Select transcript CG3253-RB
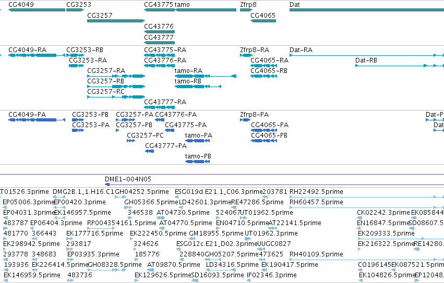This screenshot has height=283, width=444. click(85, 50)
